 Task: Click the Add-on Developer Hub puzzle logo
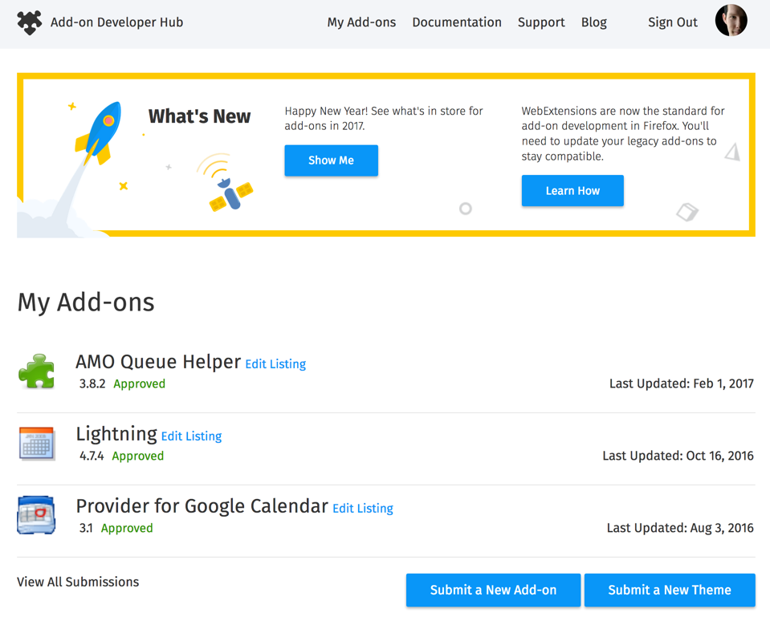(28, 22)
